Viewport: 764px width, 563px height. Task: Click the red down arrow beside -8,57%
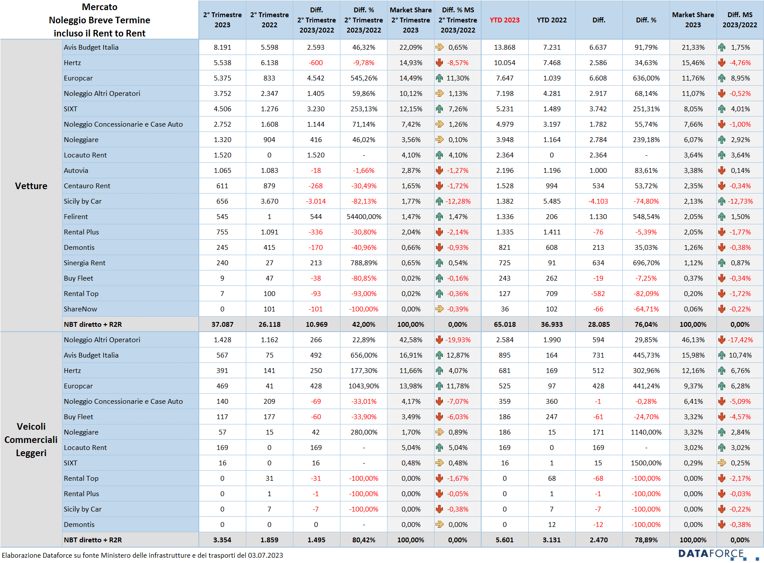point(439,62)
